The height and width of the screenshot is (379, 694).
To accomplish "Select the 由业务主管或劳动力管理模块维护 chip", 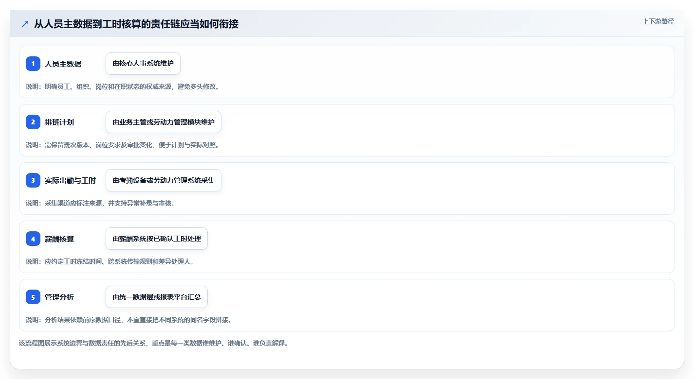I will coord(164,122).
